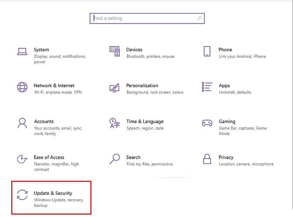This screenshot has height=217, width=293.
Task: Open the Time & Language icon
Action: 115,123
